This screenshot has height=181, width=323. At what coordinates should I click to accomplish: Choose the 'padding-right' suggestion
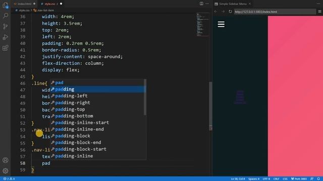tap(98, 103)
